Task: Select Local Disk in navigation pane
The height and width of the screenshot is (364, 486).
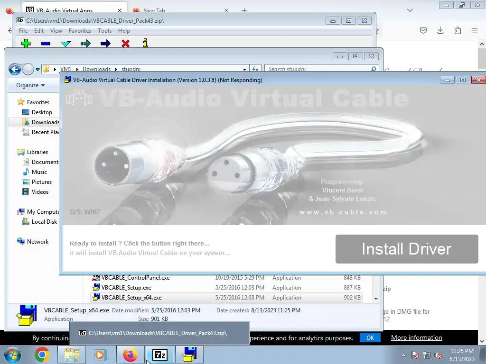Action: (x=39, y=222)
